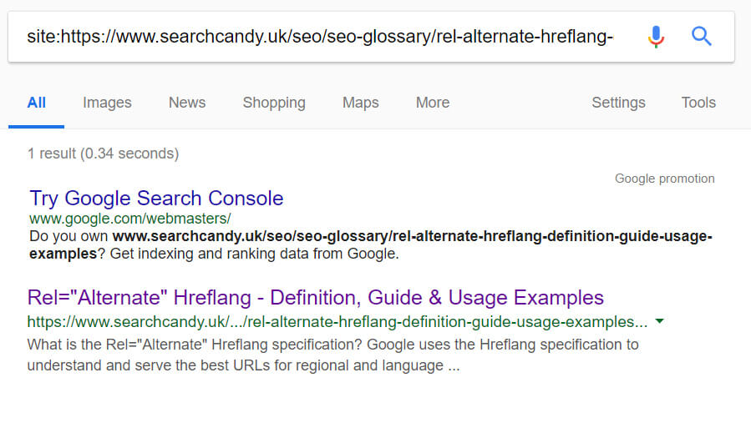Expand the green arrow next to the result URL
The height and width of the screenshot is (428, 751).
point(659,321)
